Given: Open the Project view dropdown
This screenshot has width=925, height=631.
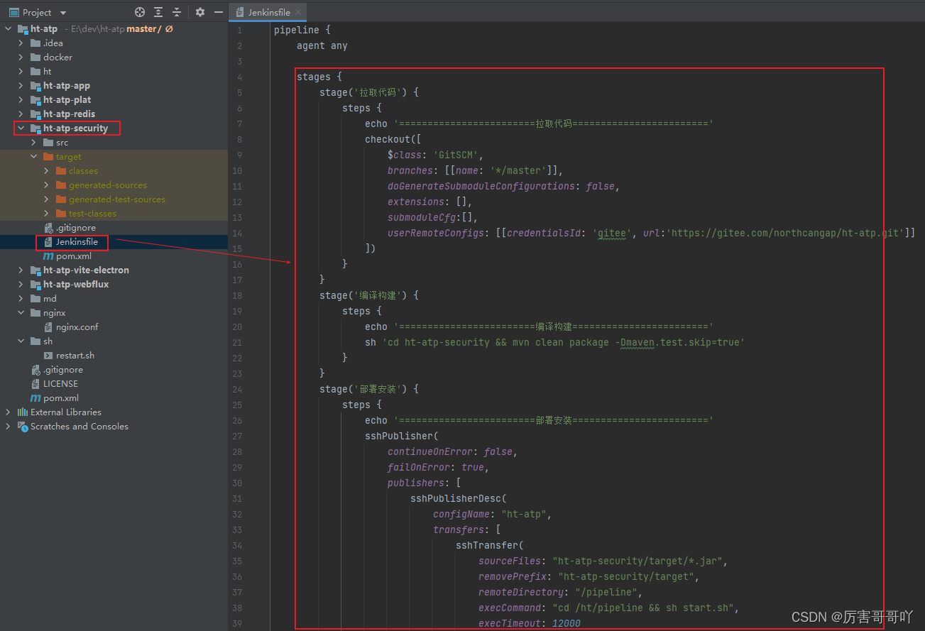Looking at the screenshot, I should point(63,13).
